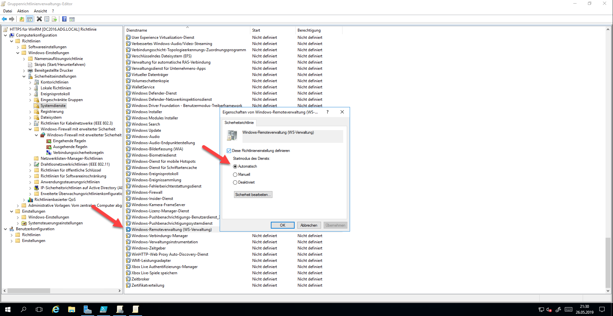Expand the Kontorichtlinien node
This screenshot has width=613, height=316.
(30, 82)
